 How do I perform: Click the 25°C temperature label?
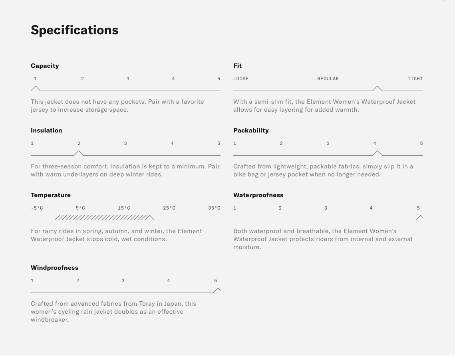tap(169, 208)
